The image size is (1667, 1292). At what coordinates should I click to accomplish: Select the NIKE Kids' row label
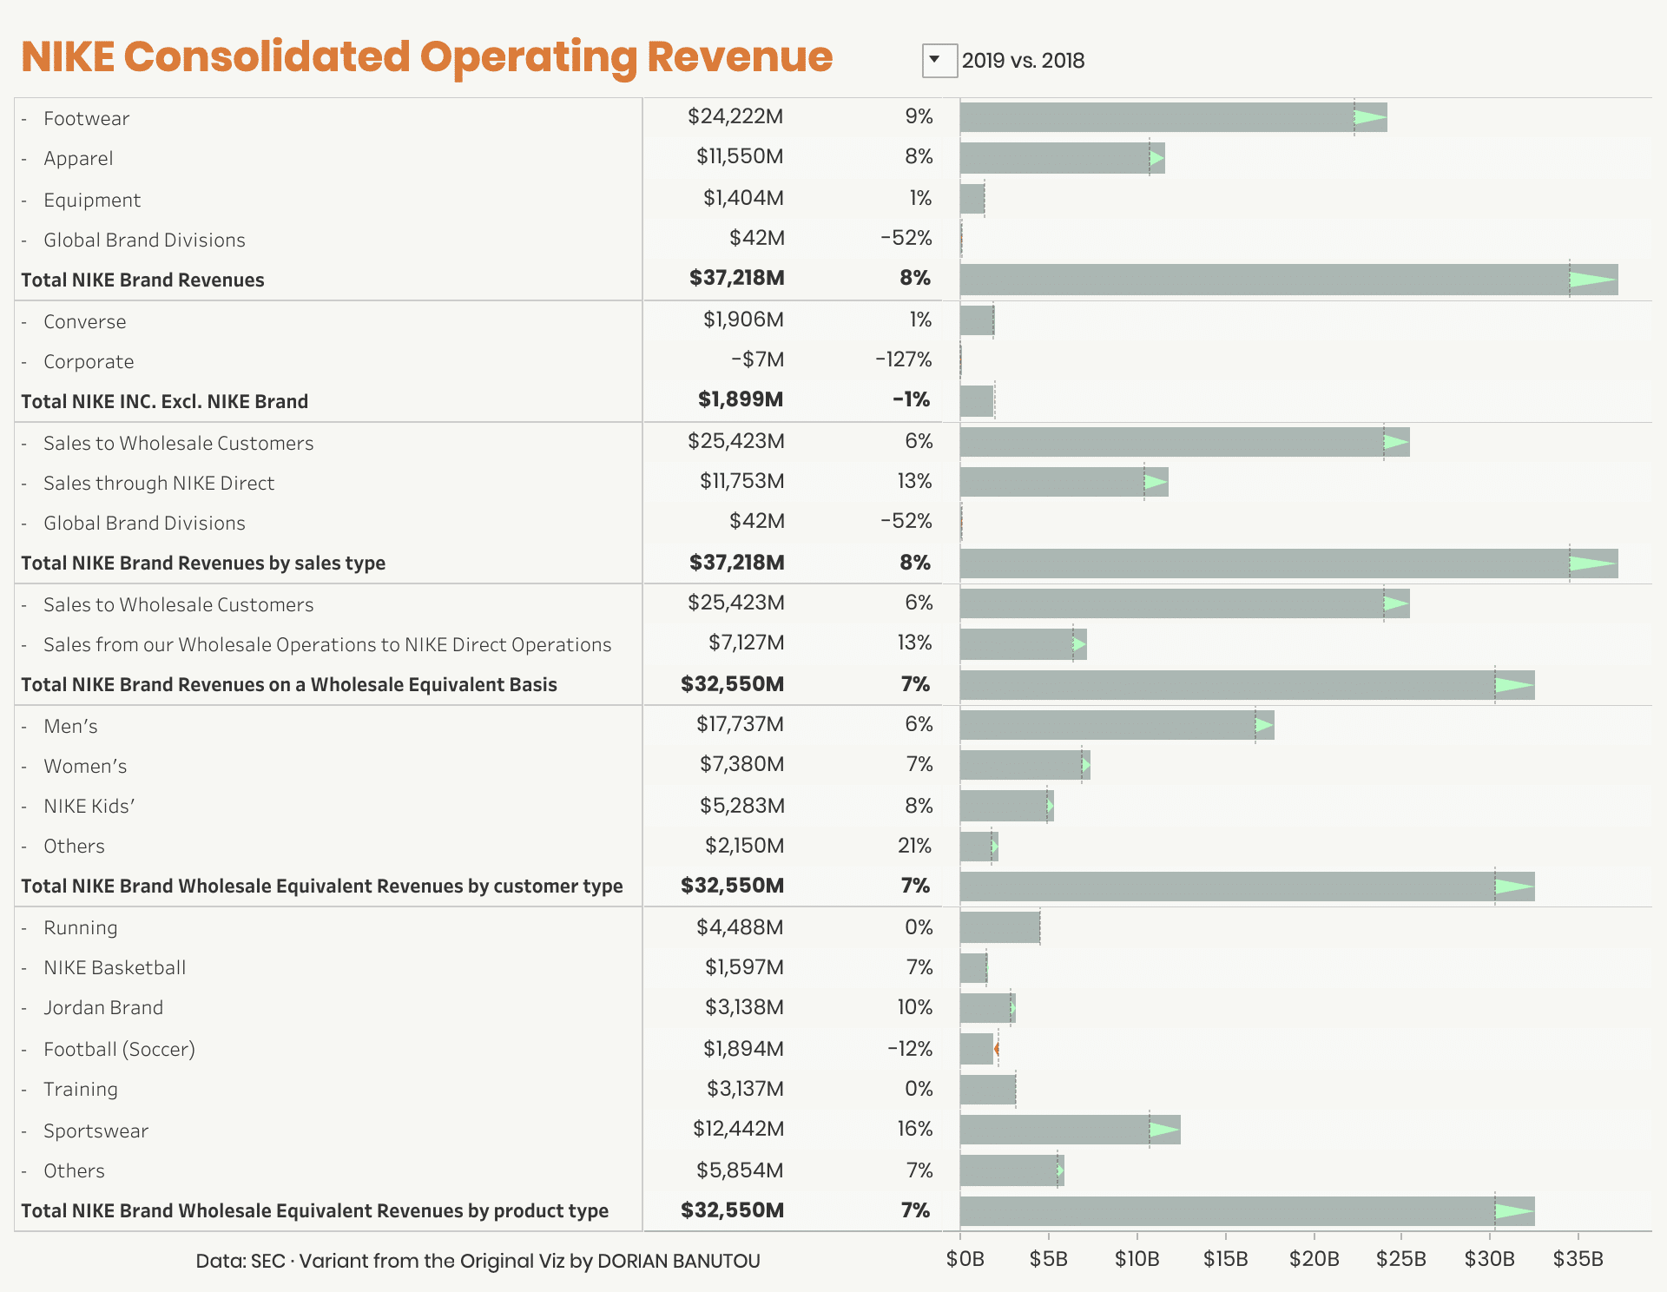89,807
